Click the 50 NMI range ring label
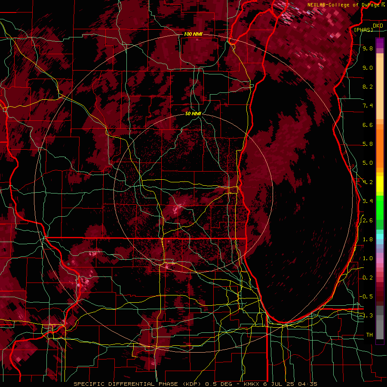The height and width of the screenshot is (387, 387). pyautogui.click(x=193, y=114)
